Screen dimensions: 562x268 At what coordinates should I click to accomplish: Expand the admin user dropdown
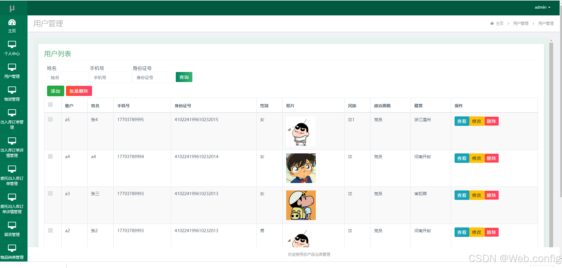[542, 7]
